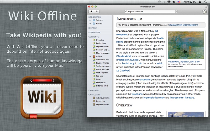The image size is (210, 131).
Task: Enter full screen with the window corner arrows
Action: (x=206, y=7)
